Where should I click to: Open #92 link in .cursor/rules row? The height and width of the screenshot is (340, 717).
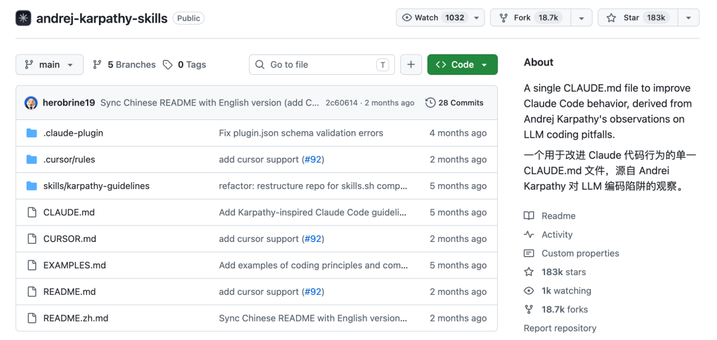pos(313,160)
